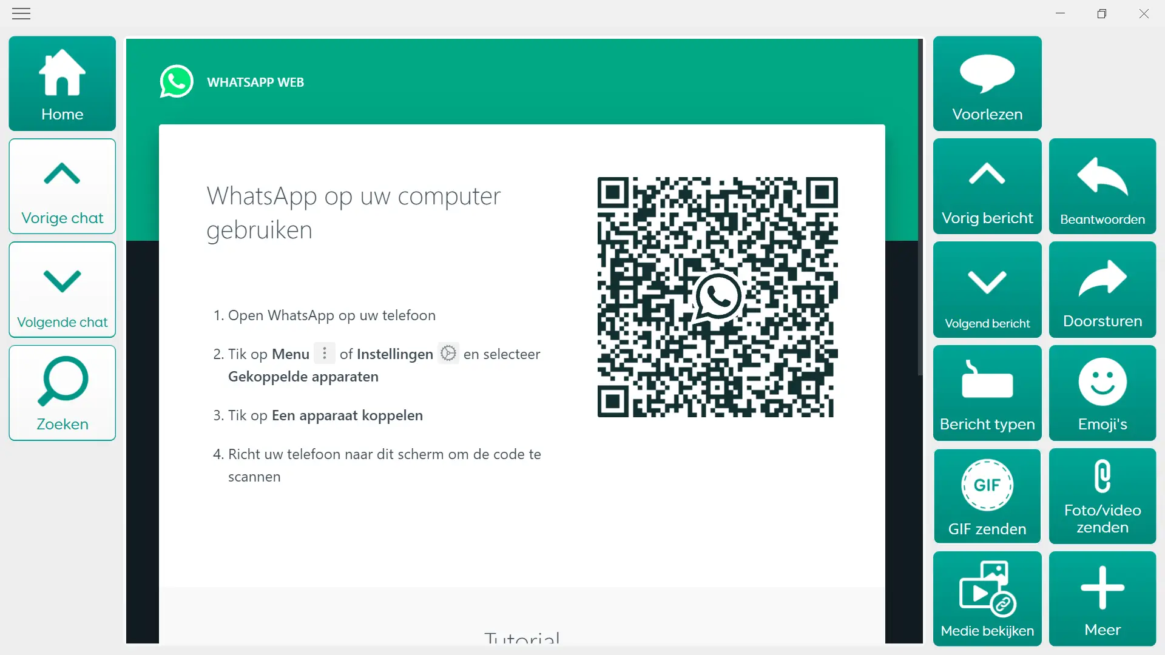Viewport: 1165px width, 655px height.
Task: Open Medie bekijken tile
Action: pos(987,599)
